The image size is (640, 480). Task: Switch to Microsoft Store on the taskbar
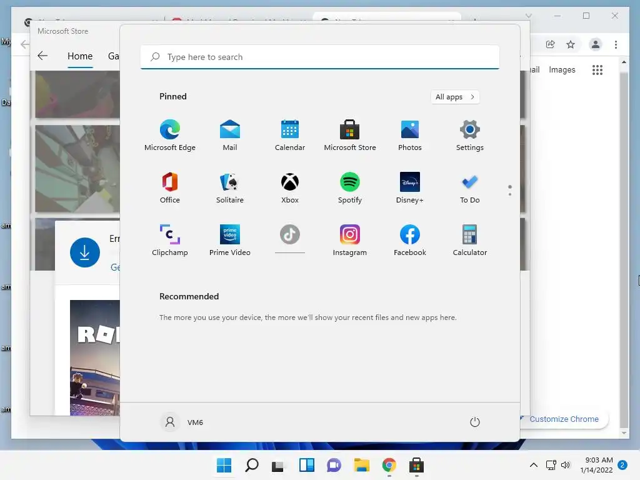[416, 465]
